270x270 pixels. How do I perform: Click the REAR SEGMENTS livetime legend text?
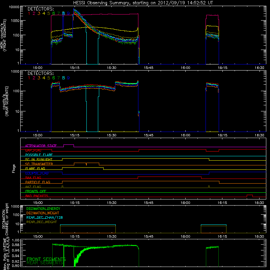(x=45, y=263)
